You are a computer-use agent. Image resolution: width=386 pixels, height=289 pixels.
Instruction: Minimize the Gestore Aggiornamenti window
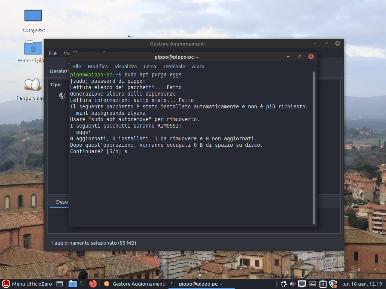[315, 43]
